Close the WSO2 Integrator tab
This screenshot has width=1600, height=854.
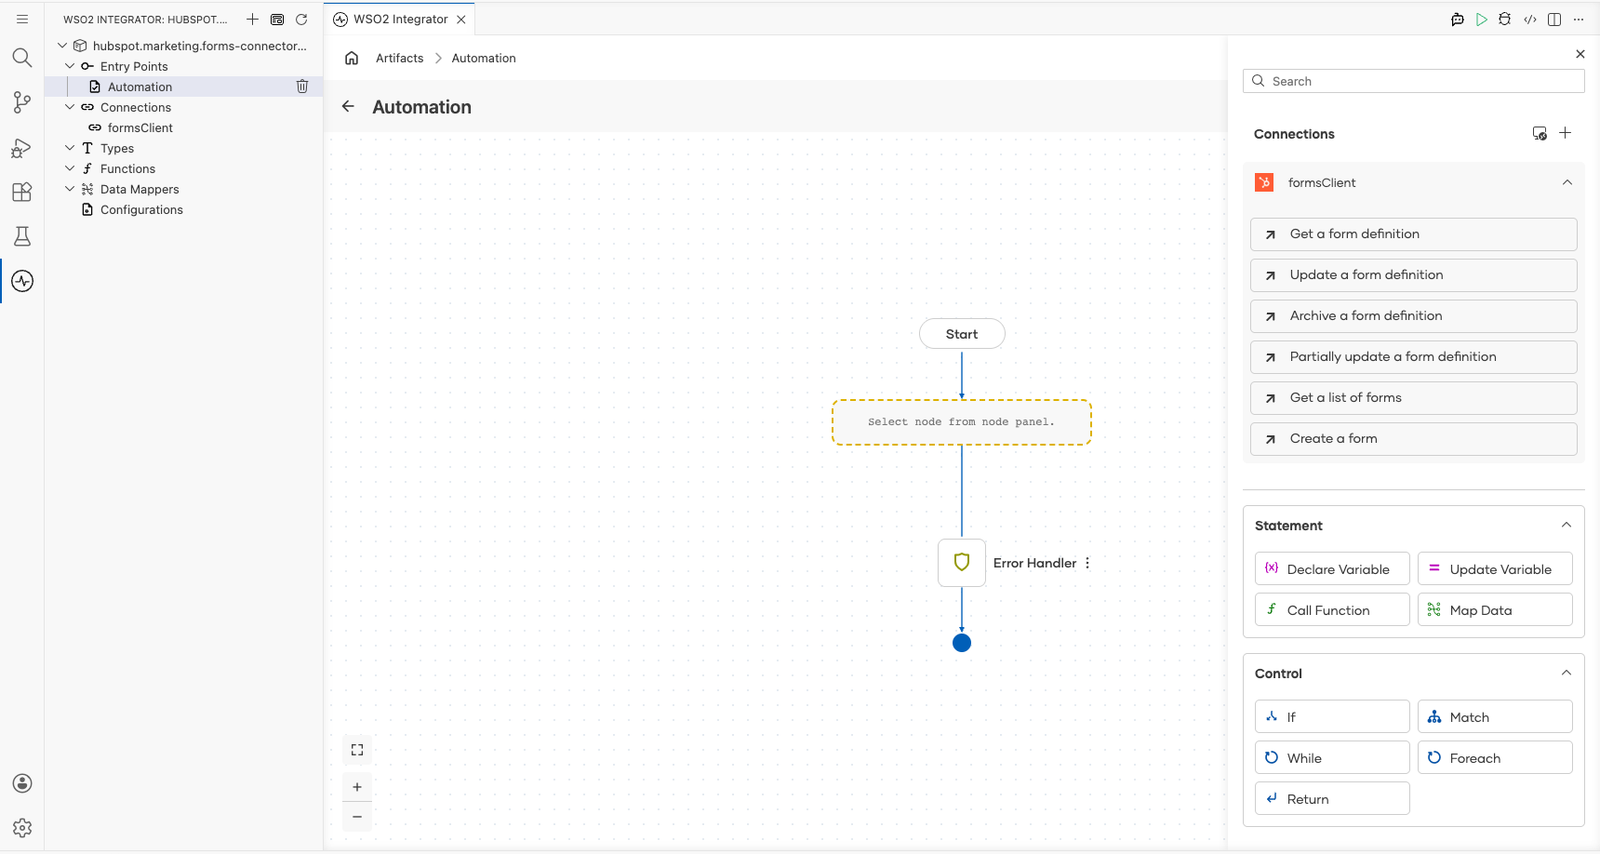[x=461, y=19]
